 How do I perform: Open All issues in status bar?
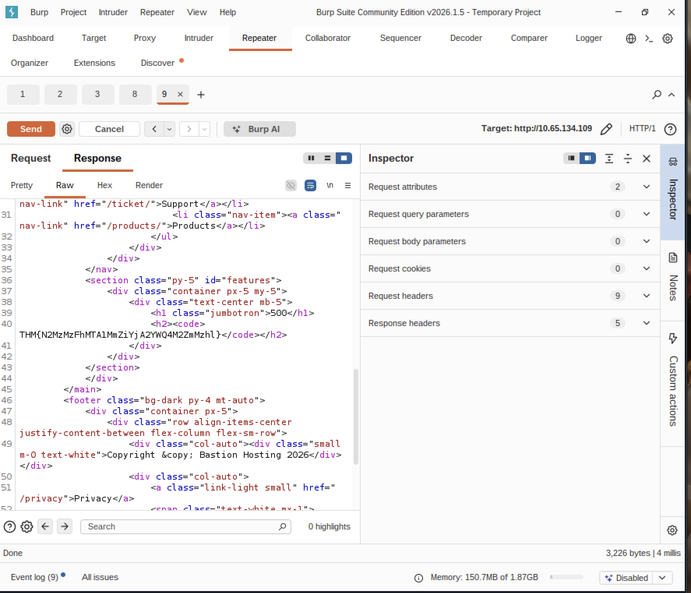click(x=100, y=577)
